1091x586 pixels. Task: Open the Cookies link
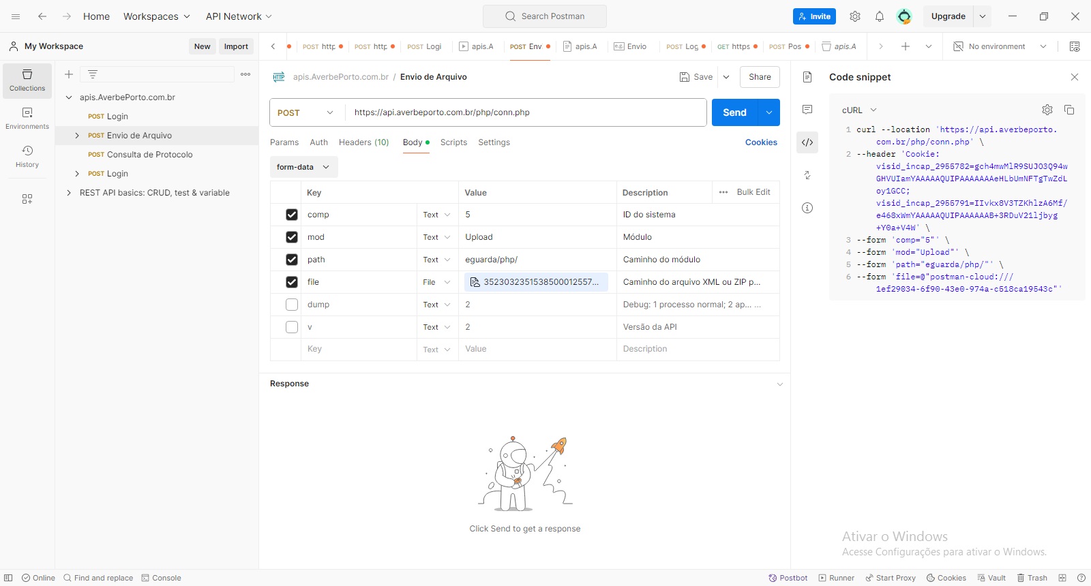[761, 142]
